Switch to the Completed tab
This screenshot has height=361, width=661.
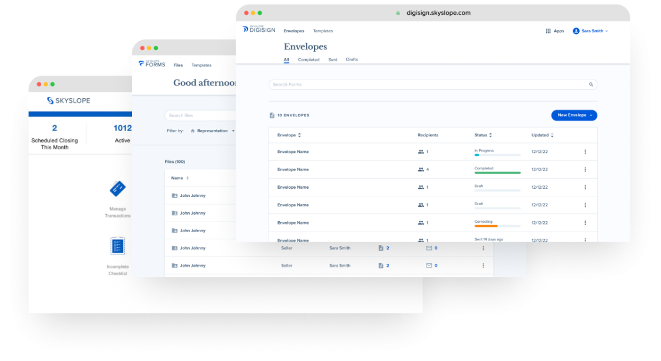tap(308, 59)
